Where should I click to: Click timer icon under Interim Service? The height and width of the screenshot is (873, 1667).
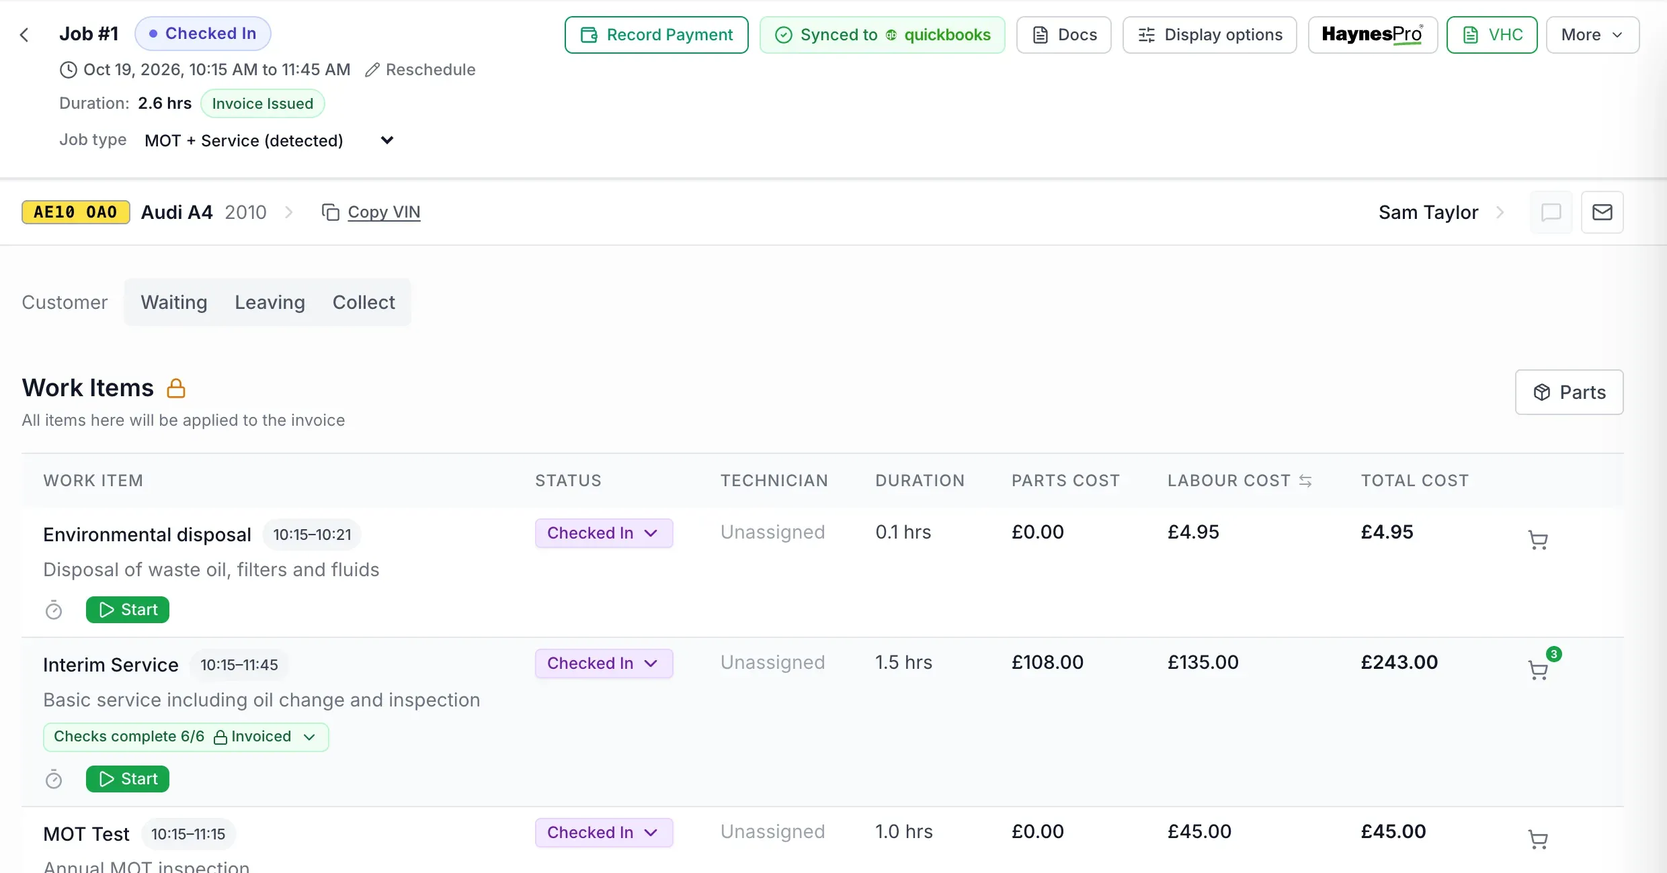point(54,779)
